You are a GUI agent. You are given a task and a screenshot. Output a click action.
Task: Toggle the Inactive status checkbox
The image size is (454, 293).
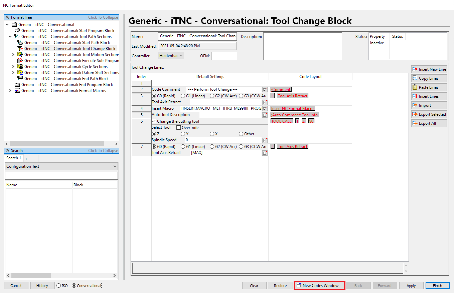pyautogui.click(x=397, y=43)
